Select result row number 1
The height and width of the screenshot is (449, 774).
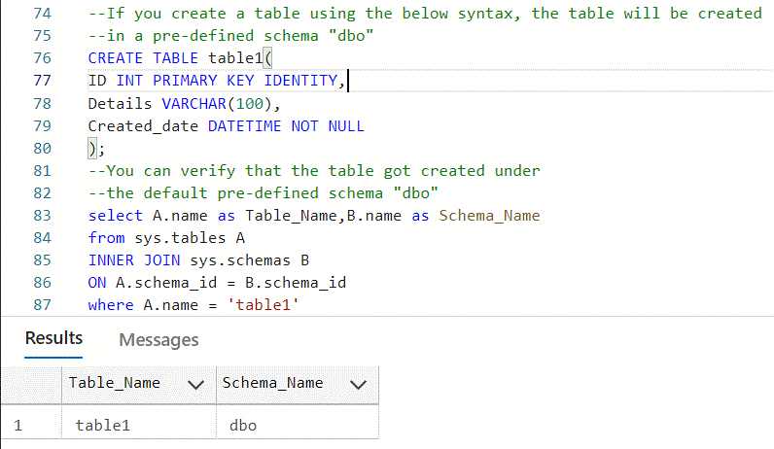coord(18,426)
